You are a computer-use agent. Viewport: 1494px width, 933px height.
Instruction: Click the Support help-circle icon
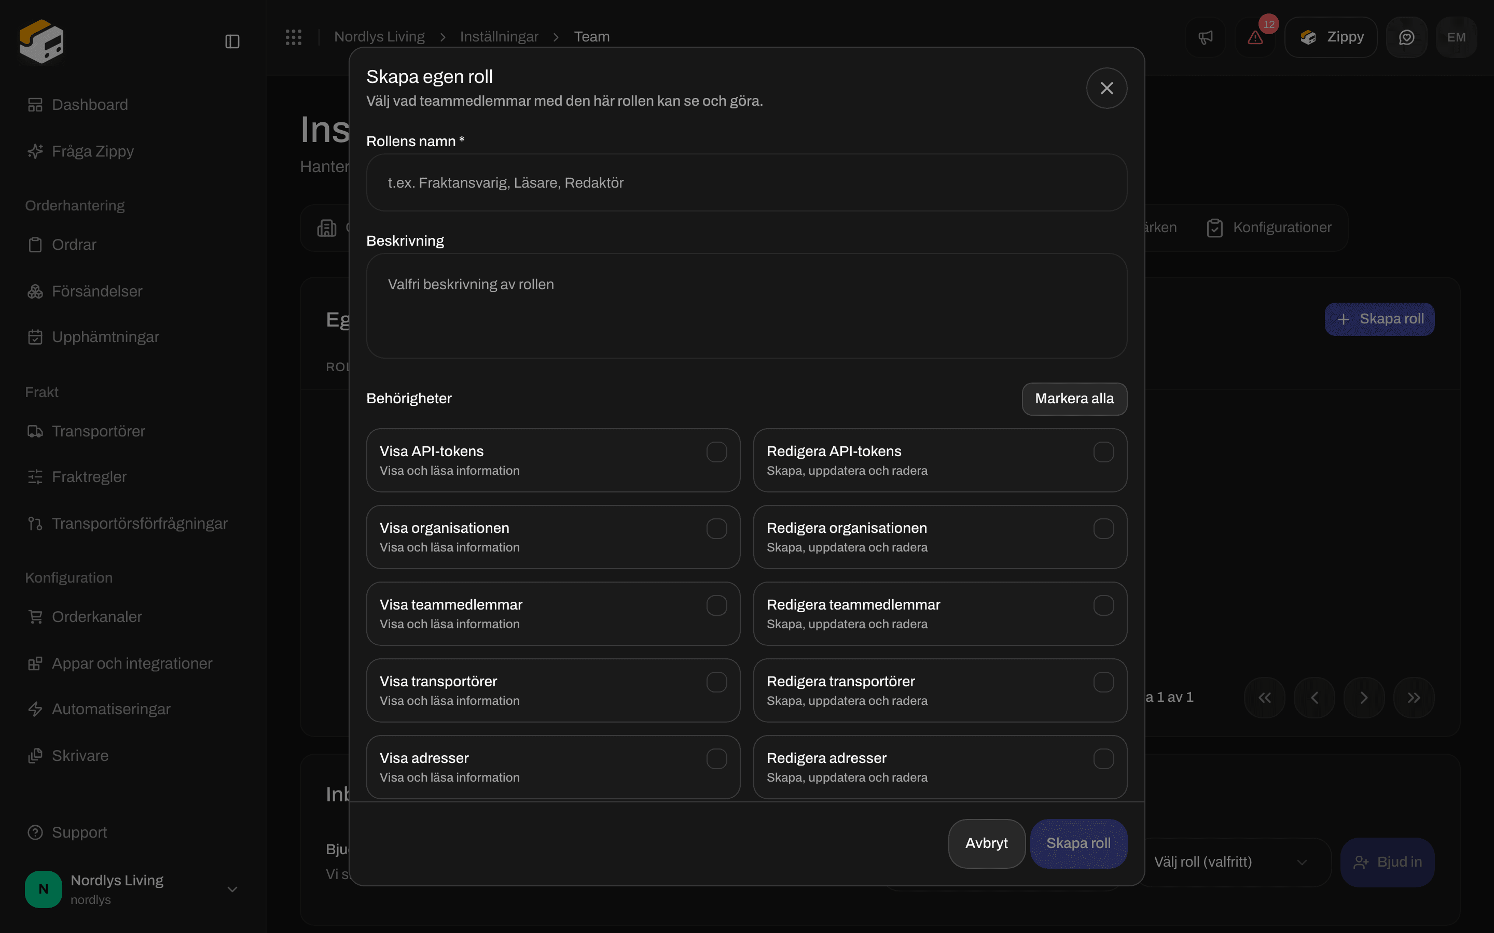35,832
